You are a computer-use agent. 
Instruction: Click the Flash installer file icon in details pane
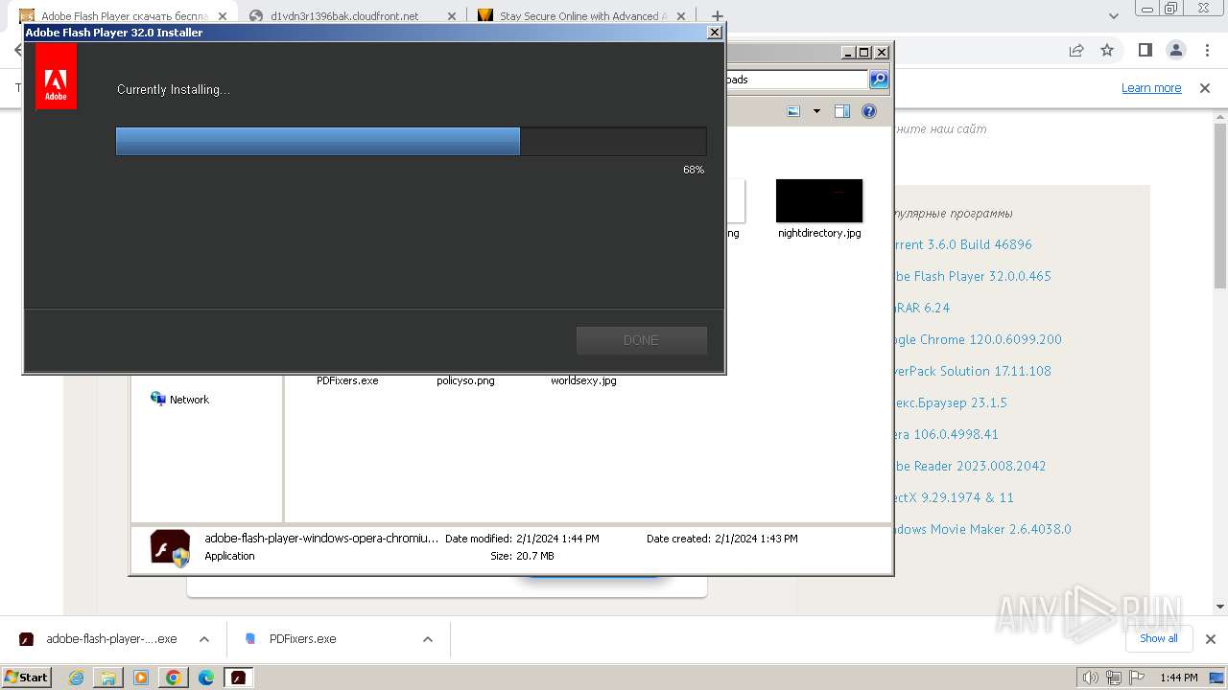click(x=171, y=548)
